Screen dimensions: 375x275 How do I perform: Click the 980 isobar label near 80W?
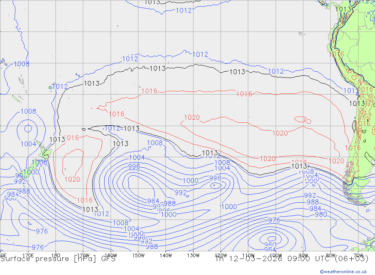[x=321, y=215]
